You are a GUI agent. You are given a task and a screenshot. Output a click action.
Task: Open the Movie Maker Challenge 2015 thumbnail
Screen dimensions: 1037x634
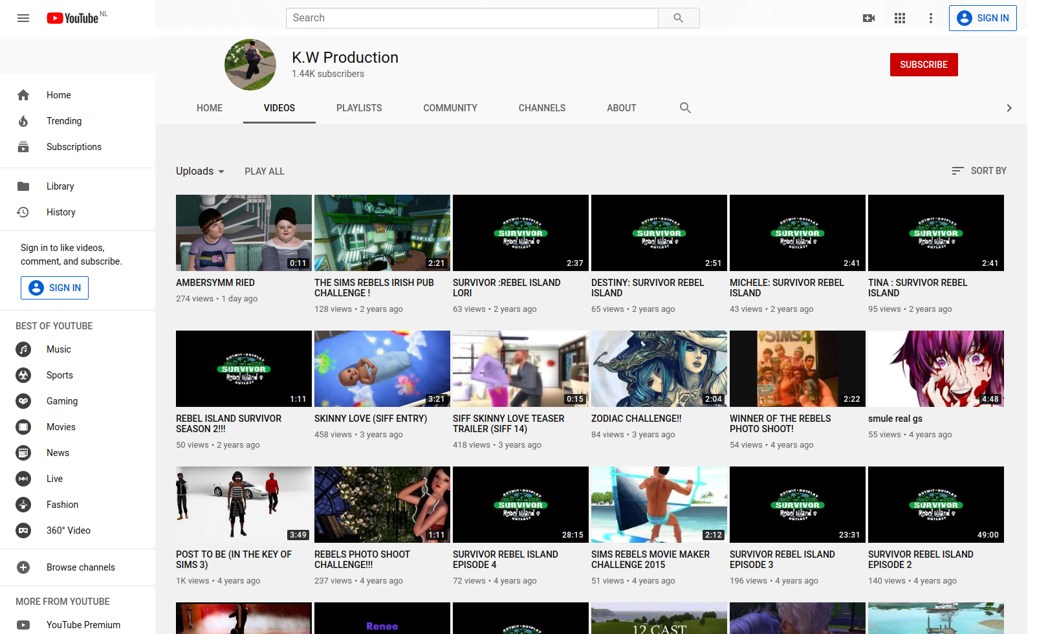pos(659,505)
